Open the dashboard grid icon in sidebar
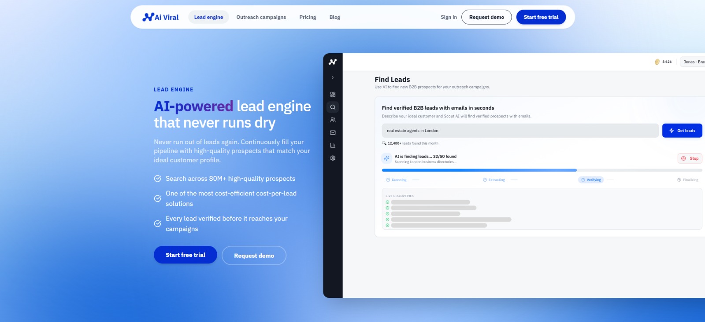 [333, 94]
